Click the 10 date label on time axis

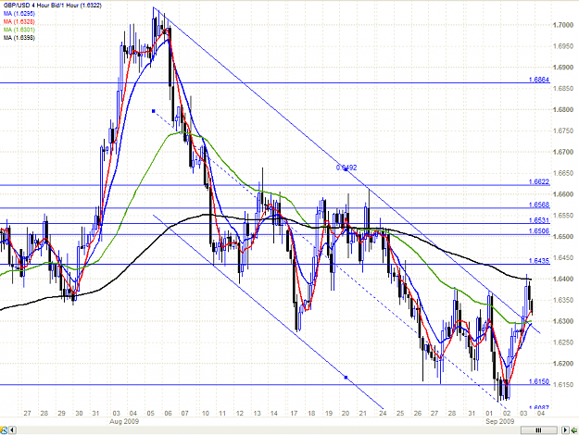coord(206,413)
